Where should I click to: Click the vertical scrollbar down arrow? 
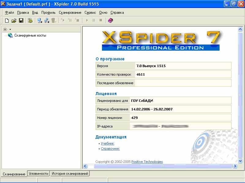tap(240, 161)
